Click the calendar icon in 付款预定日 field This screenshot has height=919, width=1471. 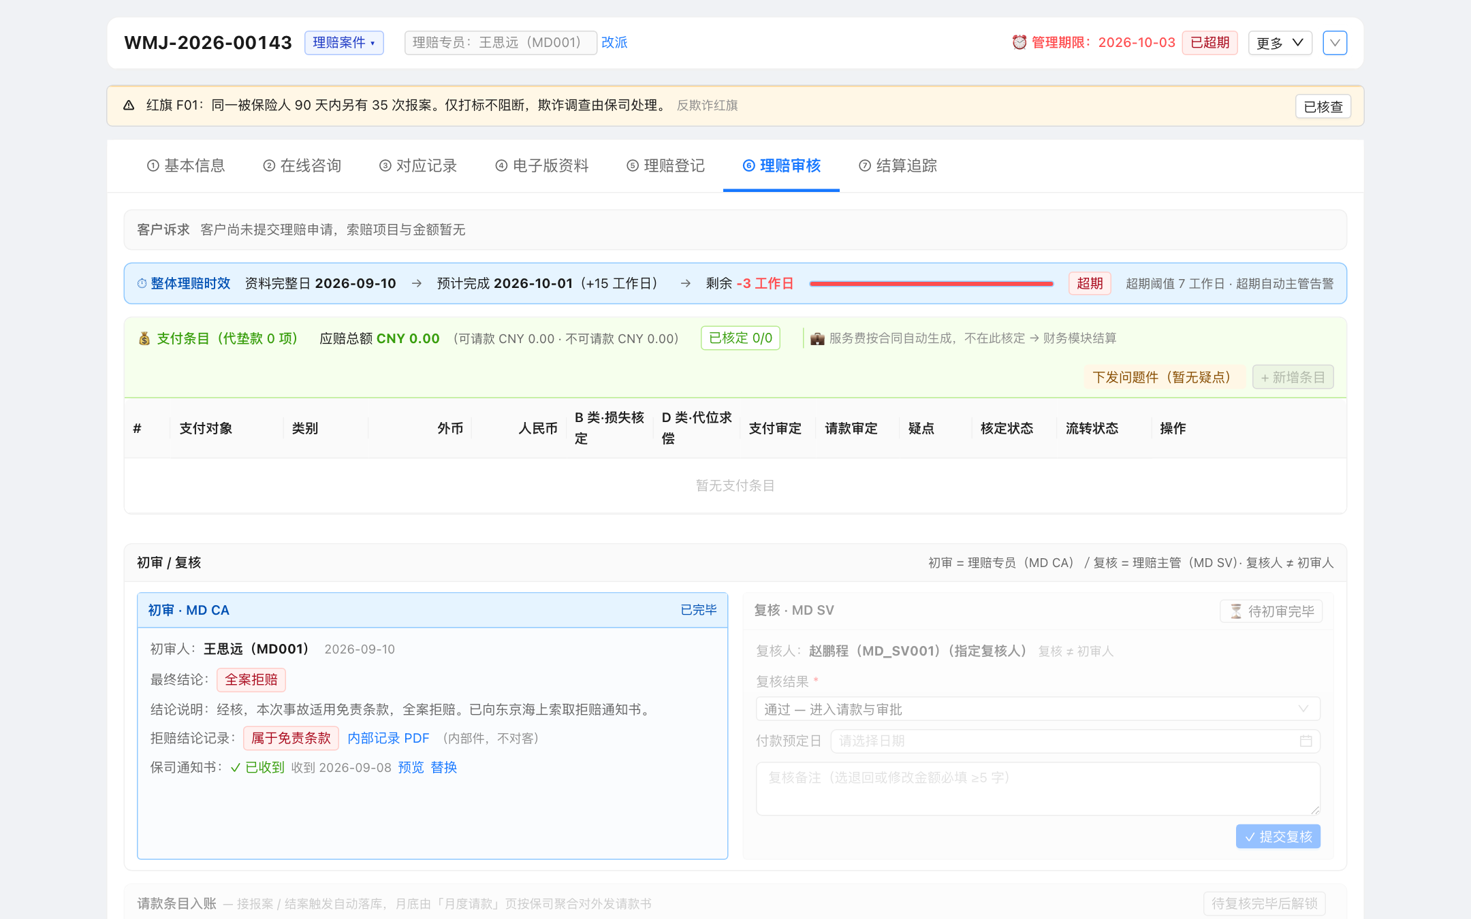coord(1306,741)
